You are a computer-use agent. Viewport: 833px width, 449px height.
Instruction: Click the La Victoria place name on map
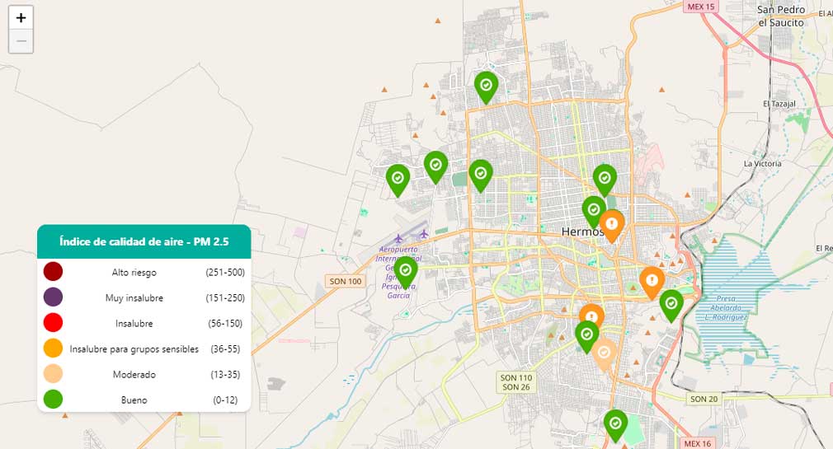click(762, 164)
